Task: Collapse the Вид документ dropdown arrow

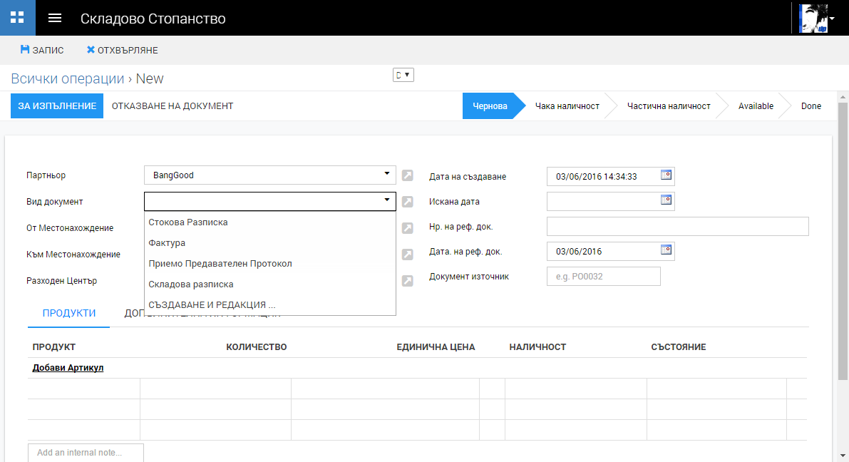Action: pos(386,200)
